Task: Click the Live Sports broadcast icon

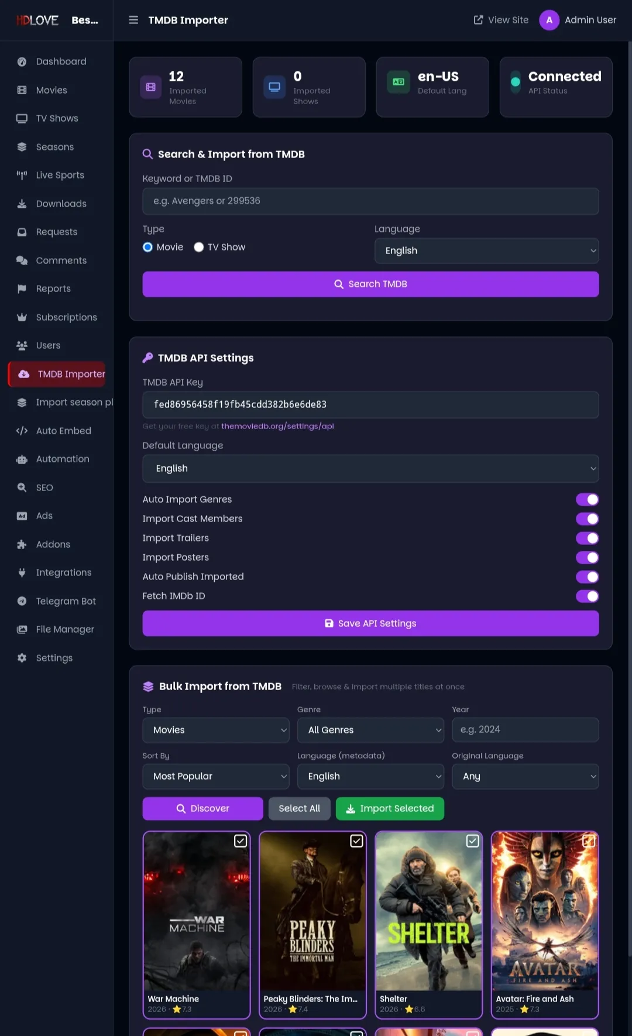Action: 22,175
